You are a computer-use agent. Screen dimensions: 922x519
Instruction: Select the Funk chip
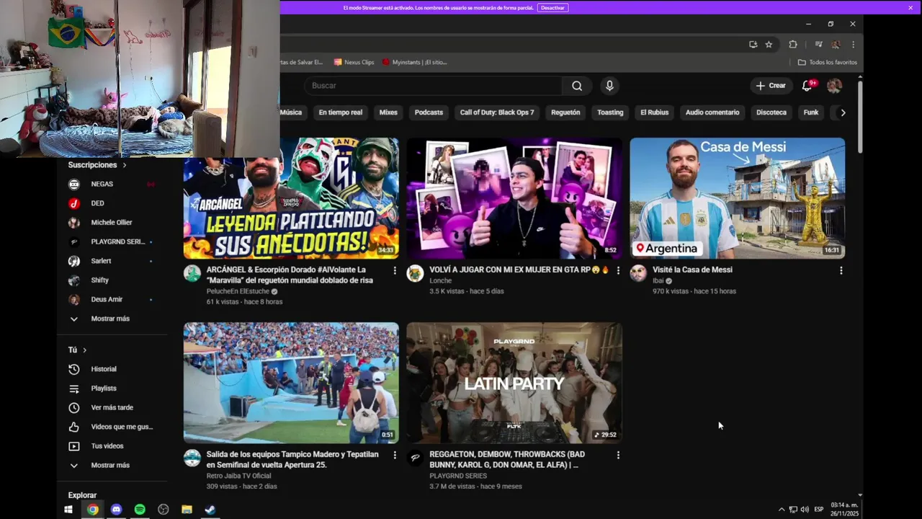tap(811, 112)
